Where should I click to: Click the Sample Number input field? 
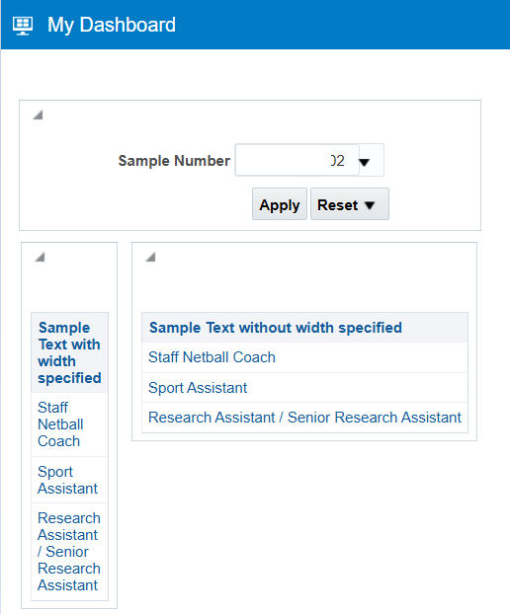pos(297,160)
